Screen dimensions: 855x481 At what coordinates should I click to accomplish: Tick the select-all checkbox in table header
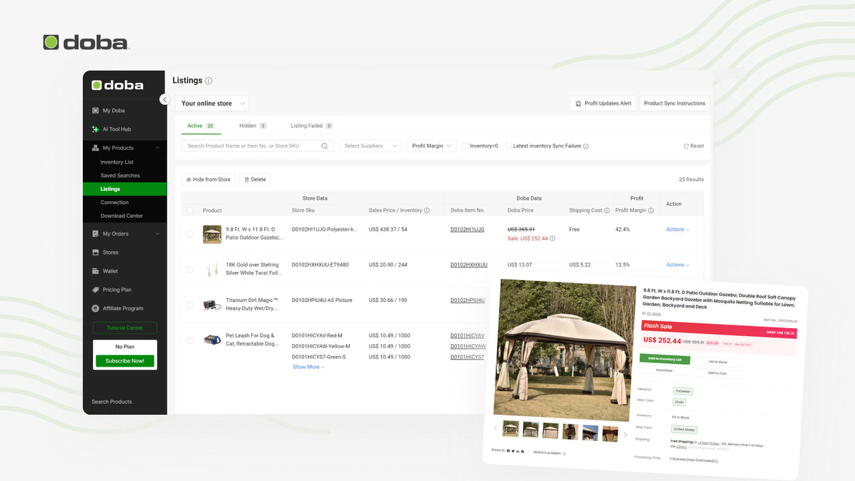point(190,210)
